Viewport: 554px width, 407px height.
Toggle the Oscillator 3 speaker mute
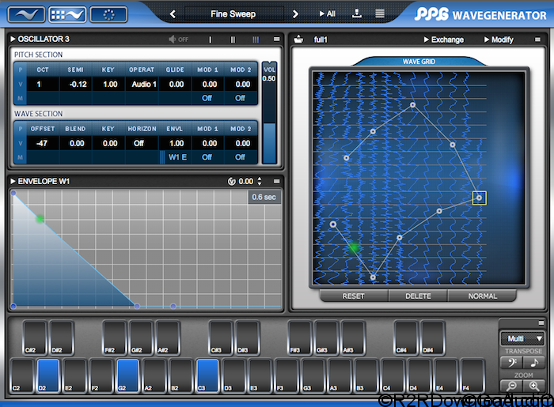coord(178,40)
